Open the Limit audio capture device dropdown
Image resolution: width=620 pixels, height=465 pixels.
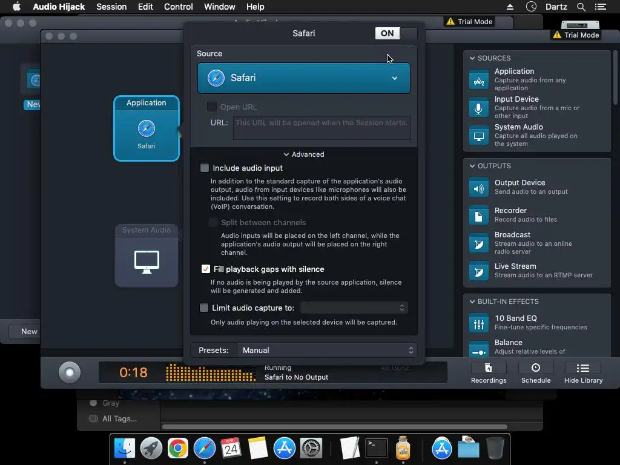[x=354, y=308]
